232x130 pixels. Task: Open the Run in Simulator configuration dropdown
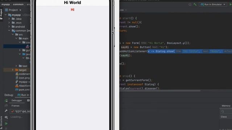click(x=213, y=4)
